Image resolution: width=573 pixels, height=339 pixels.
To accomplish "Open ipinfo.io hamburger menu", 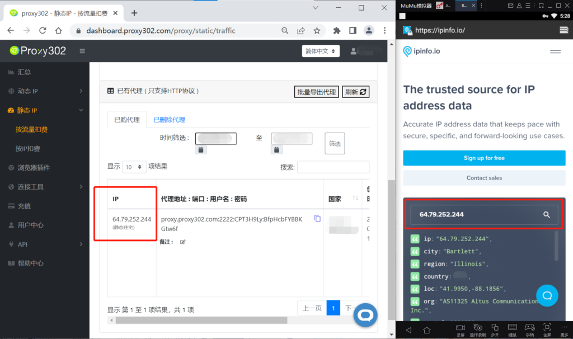I will pos(555,51).
